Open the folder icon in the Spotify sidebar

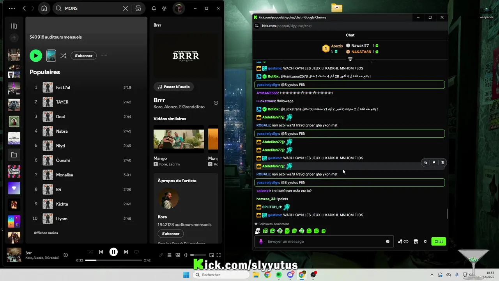tap(14, 155)
